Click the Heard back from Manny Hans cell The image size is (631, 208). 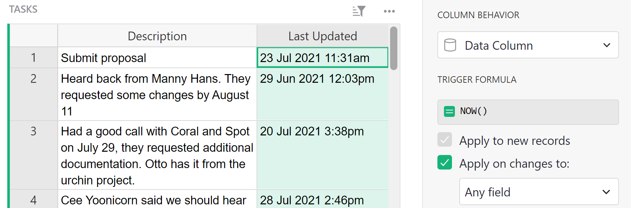[x=157, y=94]
